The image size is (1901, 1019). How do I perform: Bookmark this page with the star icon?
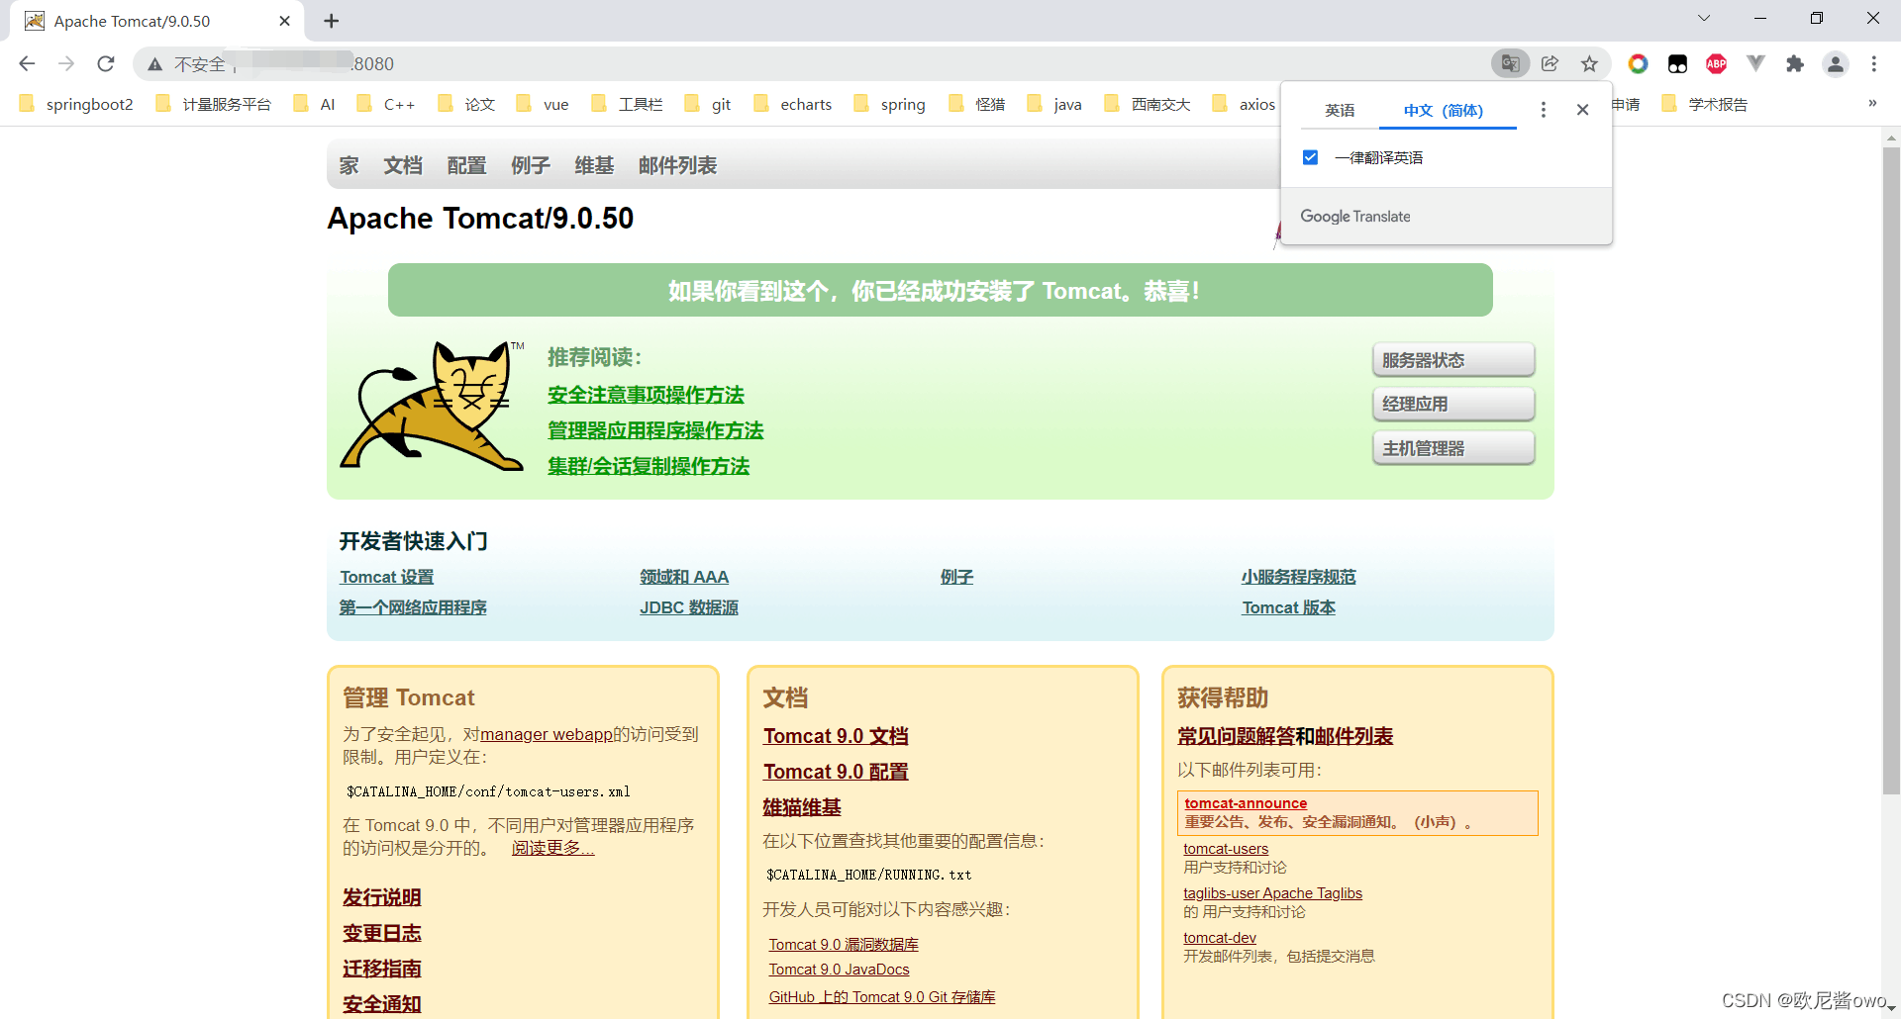click(x=1589, y=64)
